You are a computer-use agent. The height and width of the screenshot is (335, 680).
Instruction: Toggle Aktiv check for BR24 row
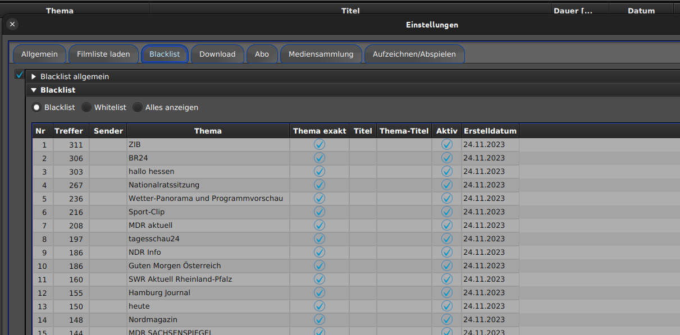pyautogui.click(x=447, y=158)
